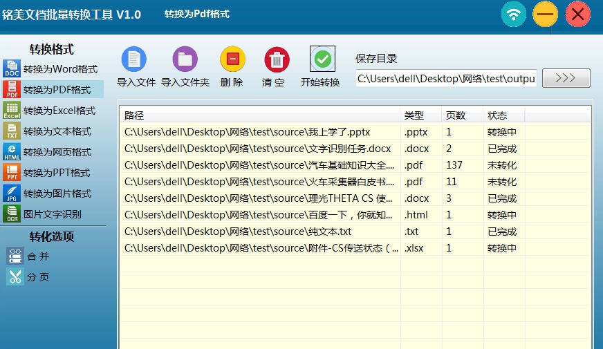Select the Split pages (分页) scissors icon
The height and width of the screenshot is (349, 603).
[x=15, y=277]
